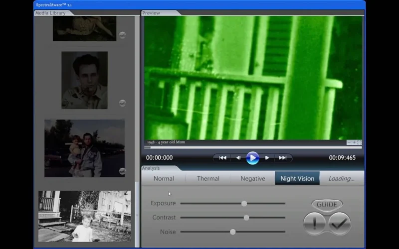The width and height of the screenshot is (399, 249).
Task: Zoom in the preview with plus icon
Action: pyautogui.click(x=354, y=142)
